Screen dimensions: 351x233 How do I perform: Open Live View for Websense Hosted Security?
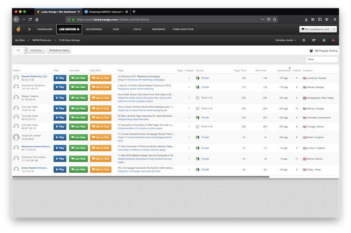pyautogui.click(x=78, y=148)
